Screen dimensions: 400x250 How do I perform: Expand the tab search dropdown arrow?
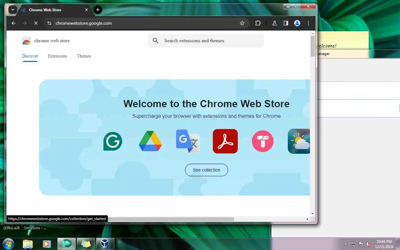click(12, 10)
